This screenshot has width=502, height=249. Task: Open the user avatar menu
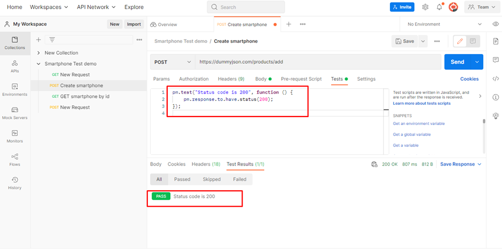(x=453, y=7)
